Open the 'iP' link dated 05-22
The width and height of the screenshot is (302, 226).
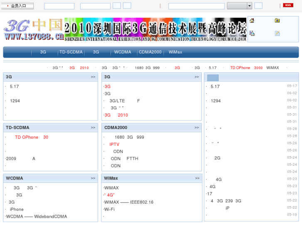pyautogui.click(x=228, y=208)
